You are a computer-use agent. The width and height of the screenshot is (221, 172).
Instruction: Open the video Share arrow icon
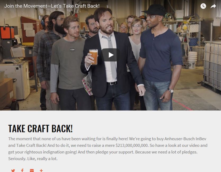213,6
